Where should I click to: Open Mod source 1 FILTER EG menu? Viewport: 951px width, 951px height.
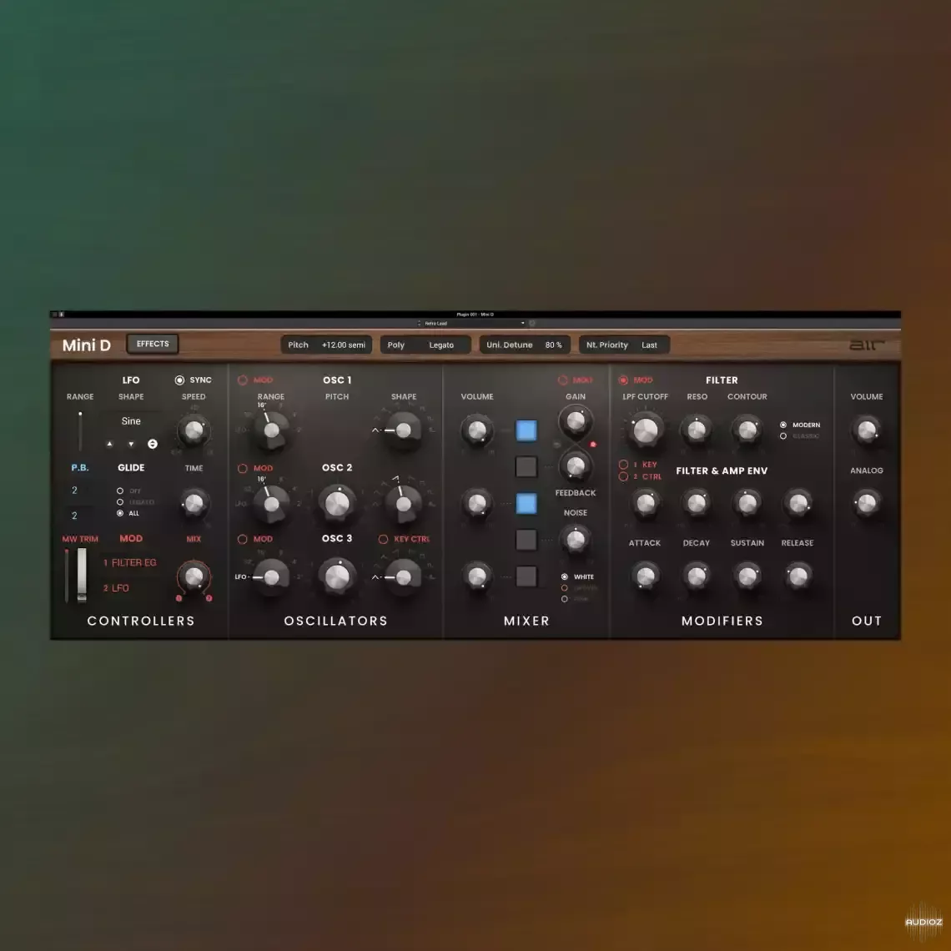click(x=130, y=563)
